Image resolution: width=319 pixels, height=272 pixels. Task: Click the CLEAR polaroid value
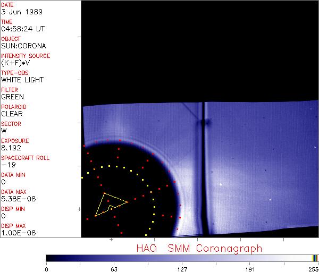click(x=12, y=114)
